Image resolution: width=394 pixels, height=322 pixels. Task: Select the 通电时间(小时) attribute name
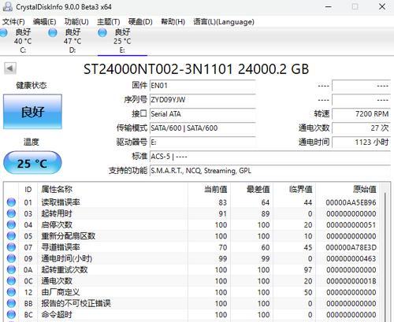pyautogui.click(x=67, y=258)
